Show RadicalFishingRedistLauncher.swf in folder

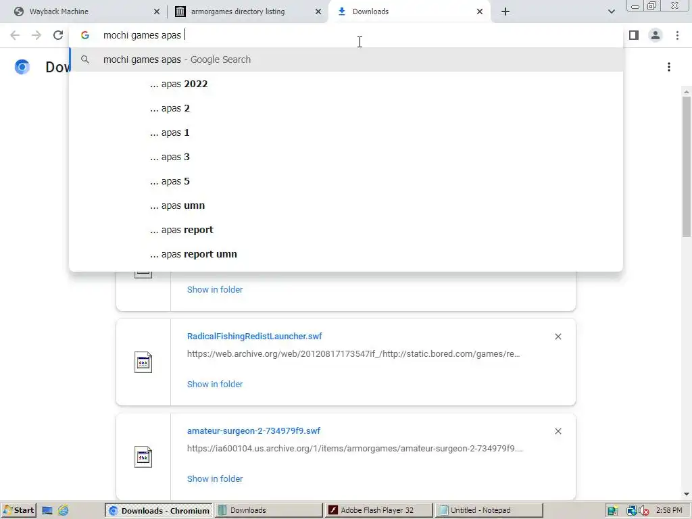214,384
